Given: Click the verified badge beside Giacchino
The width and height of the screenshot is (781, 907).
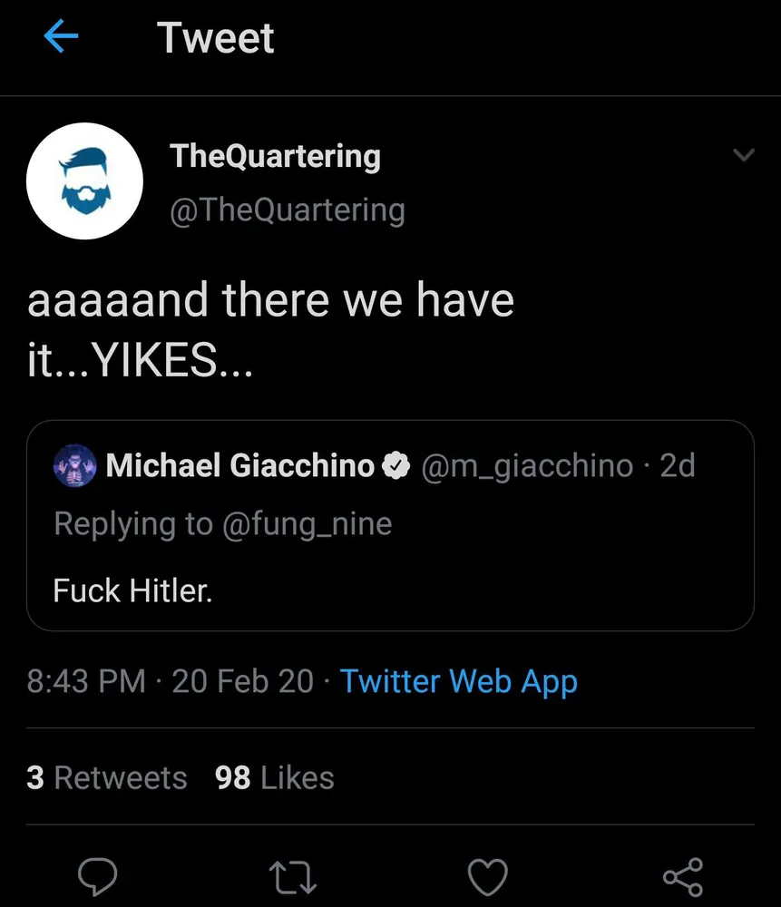Looking at the screenshot, I should tap(395, 466).
